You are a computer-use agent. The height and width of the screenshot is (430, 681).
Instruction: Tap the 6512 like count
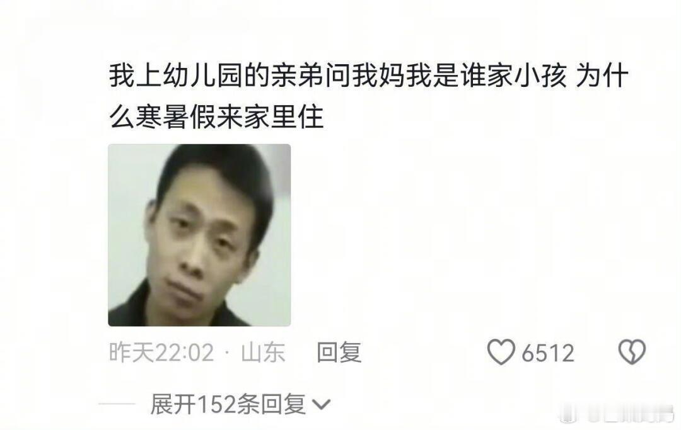click(548, 353)
